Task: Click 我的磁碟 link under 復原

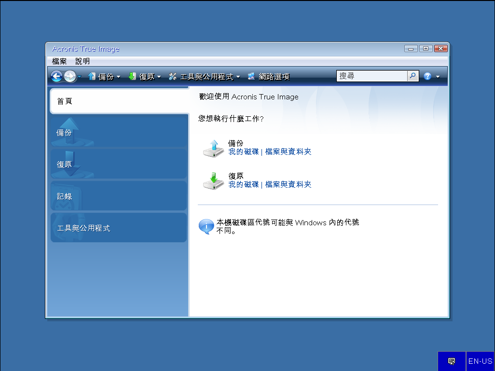Action: coord(243,184)
